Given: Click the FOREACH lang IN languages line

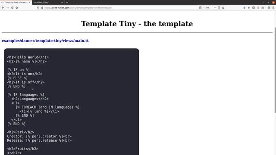Looking at the screenshot, I should point(47,107).
